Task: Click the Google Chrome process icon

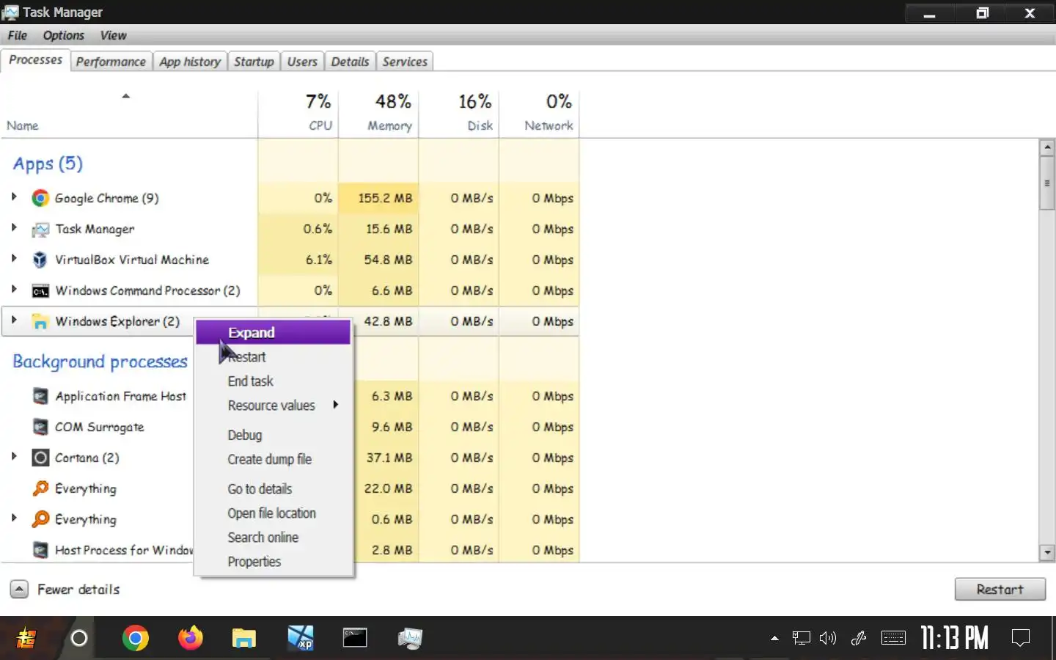Action: (x=40, y=198)
